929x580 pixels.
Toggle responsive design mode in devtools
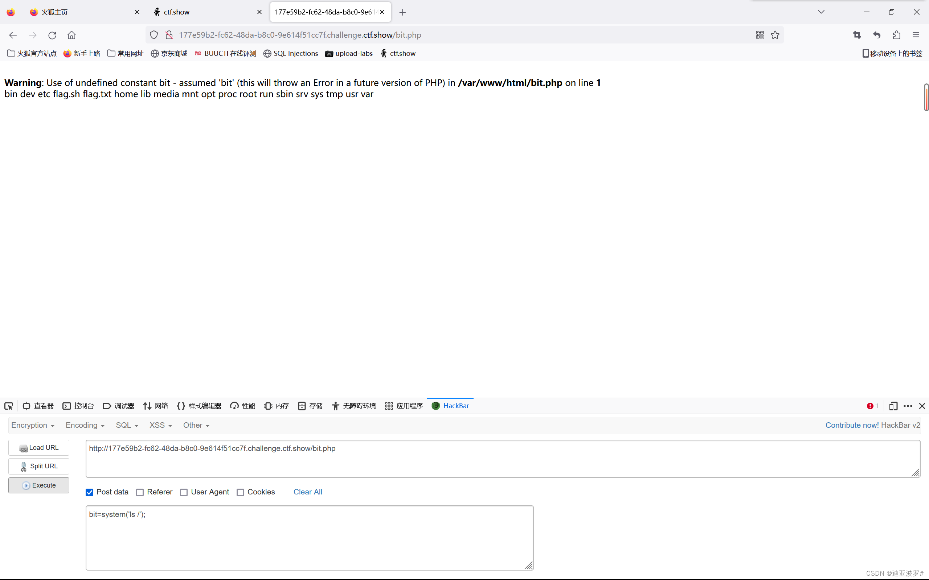coord(893,406)
